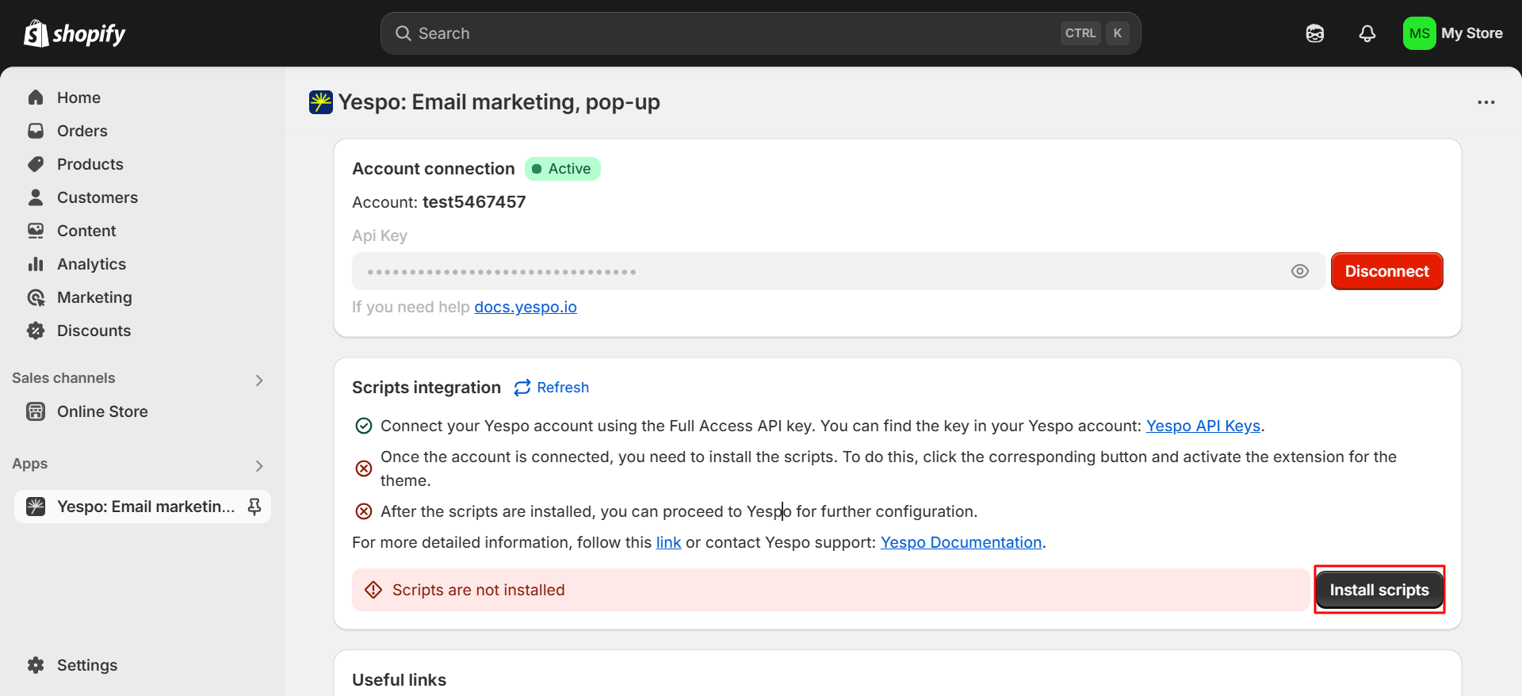
Task: Focus the Search input field
Action: (729, 33)
